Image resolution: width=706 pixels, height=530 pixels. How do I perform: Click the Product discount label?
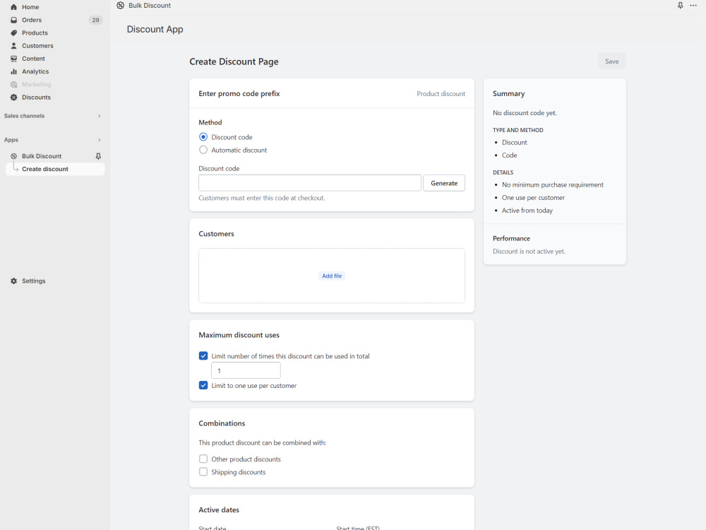441,94
